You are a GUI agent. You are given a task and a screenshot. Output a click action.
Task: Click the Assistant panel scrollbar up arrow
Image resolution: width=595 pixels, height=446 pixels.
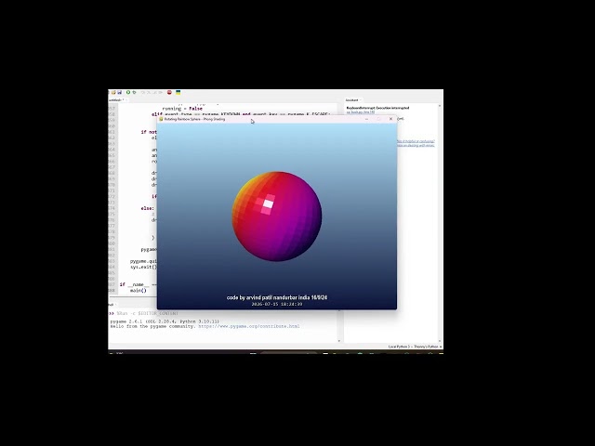click(x=440, y=106)
